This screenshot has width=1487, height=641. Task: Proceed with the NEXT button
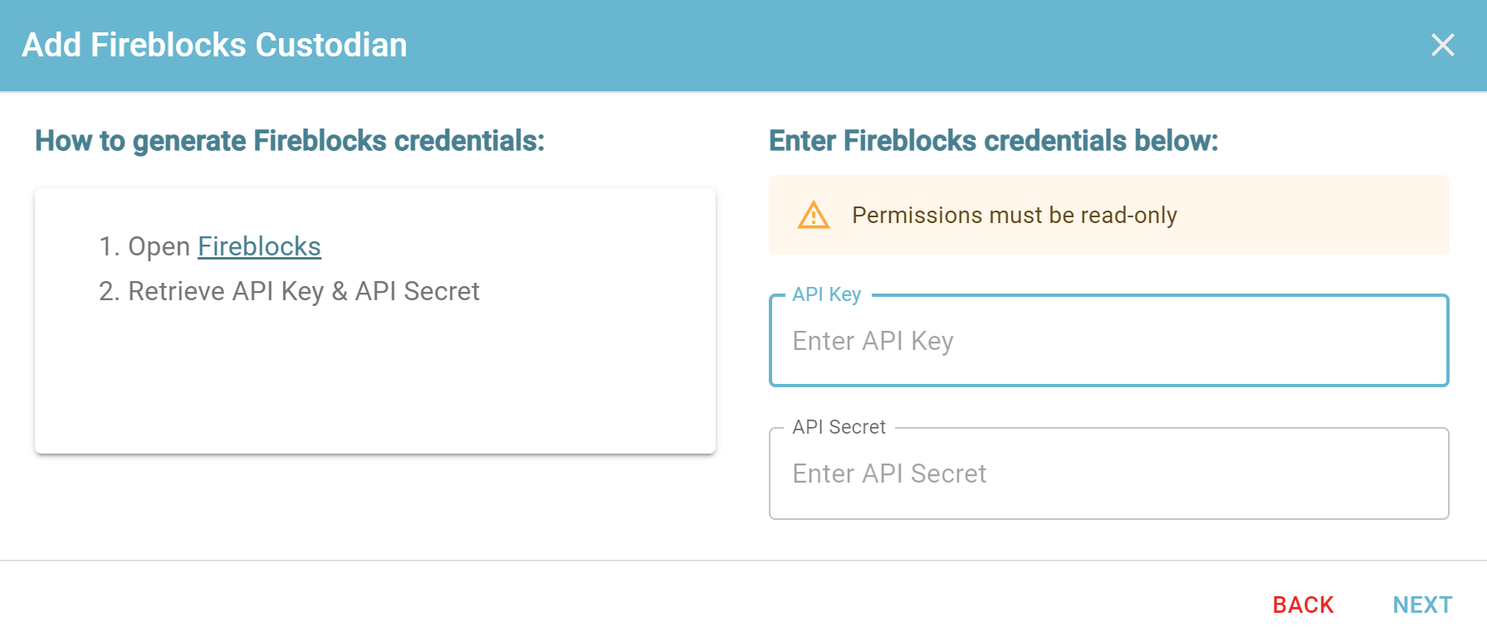tap(1422, 605)
